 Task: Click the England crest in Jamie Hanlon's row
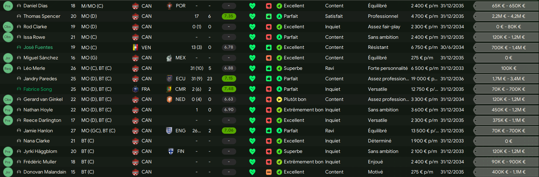tap(169, 131)
